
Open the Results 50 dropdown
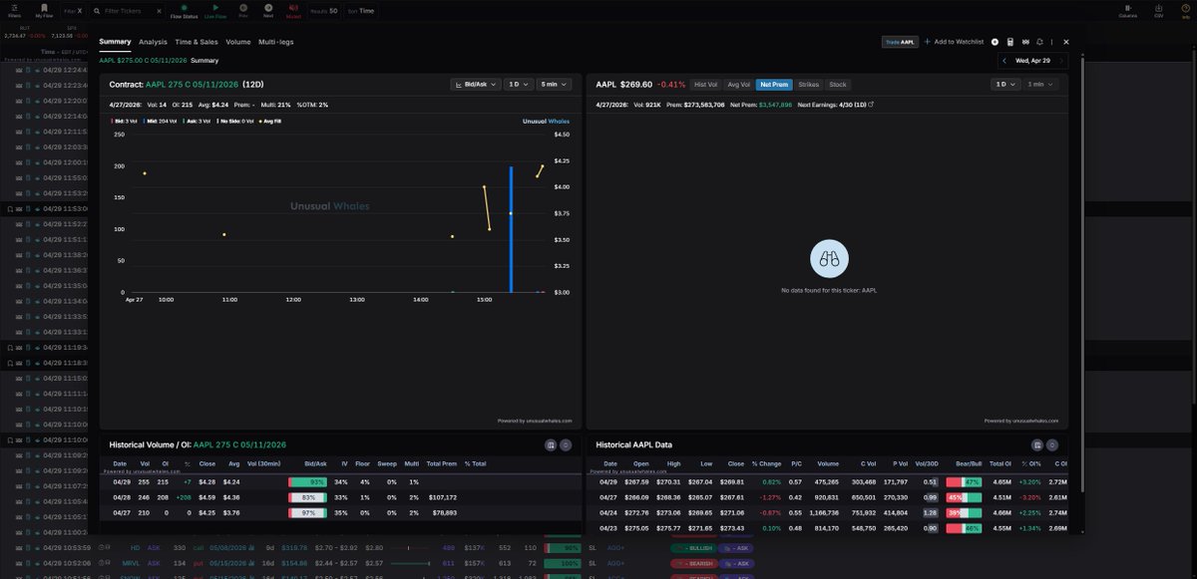[324, 11]
